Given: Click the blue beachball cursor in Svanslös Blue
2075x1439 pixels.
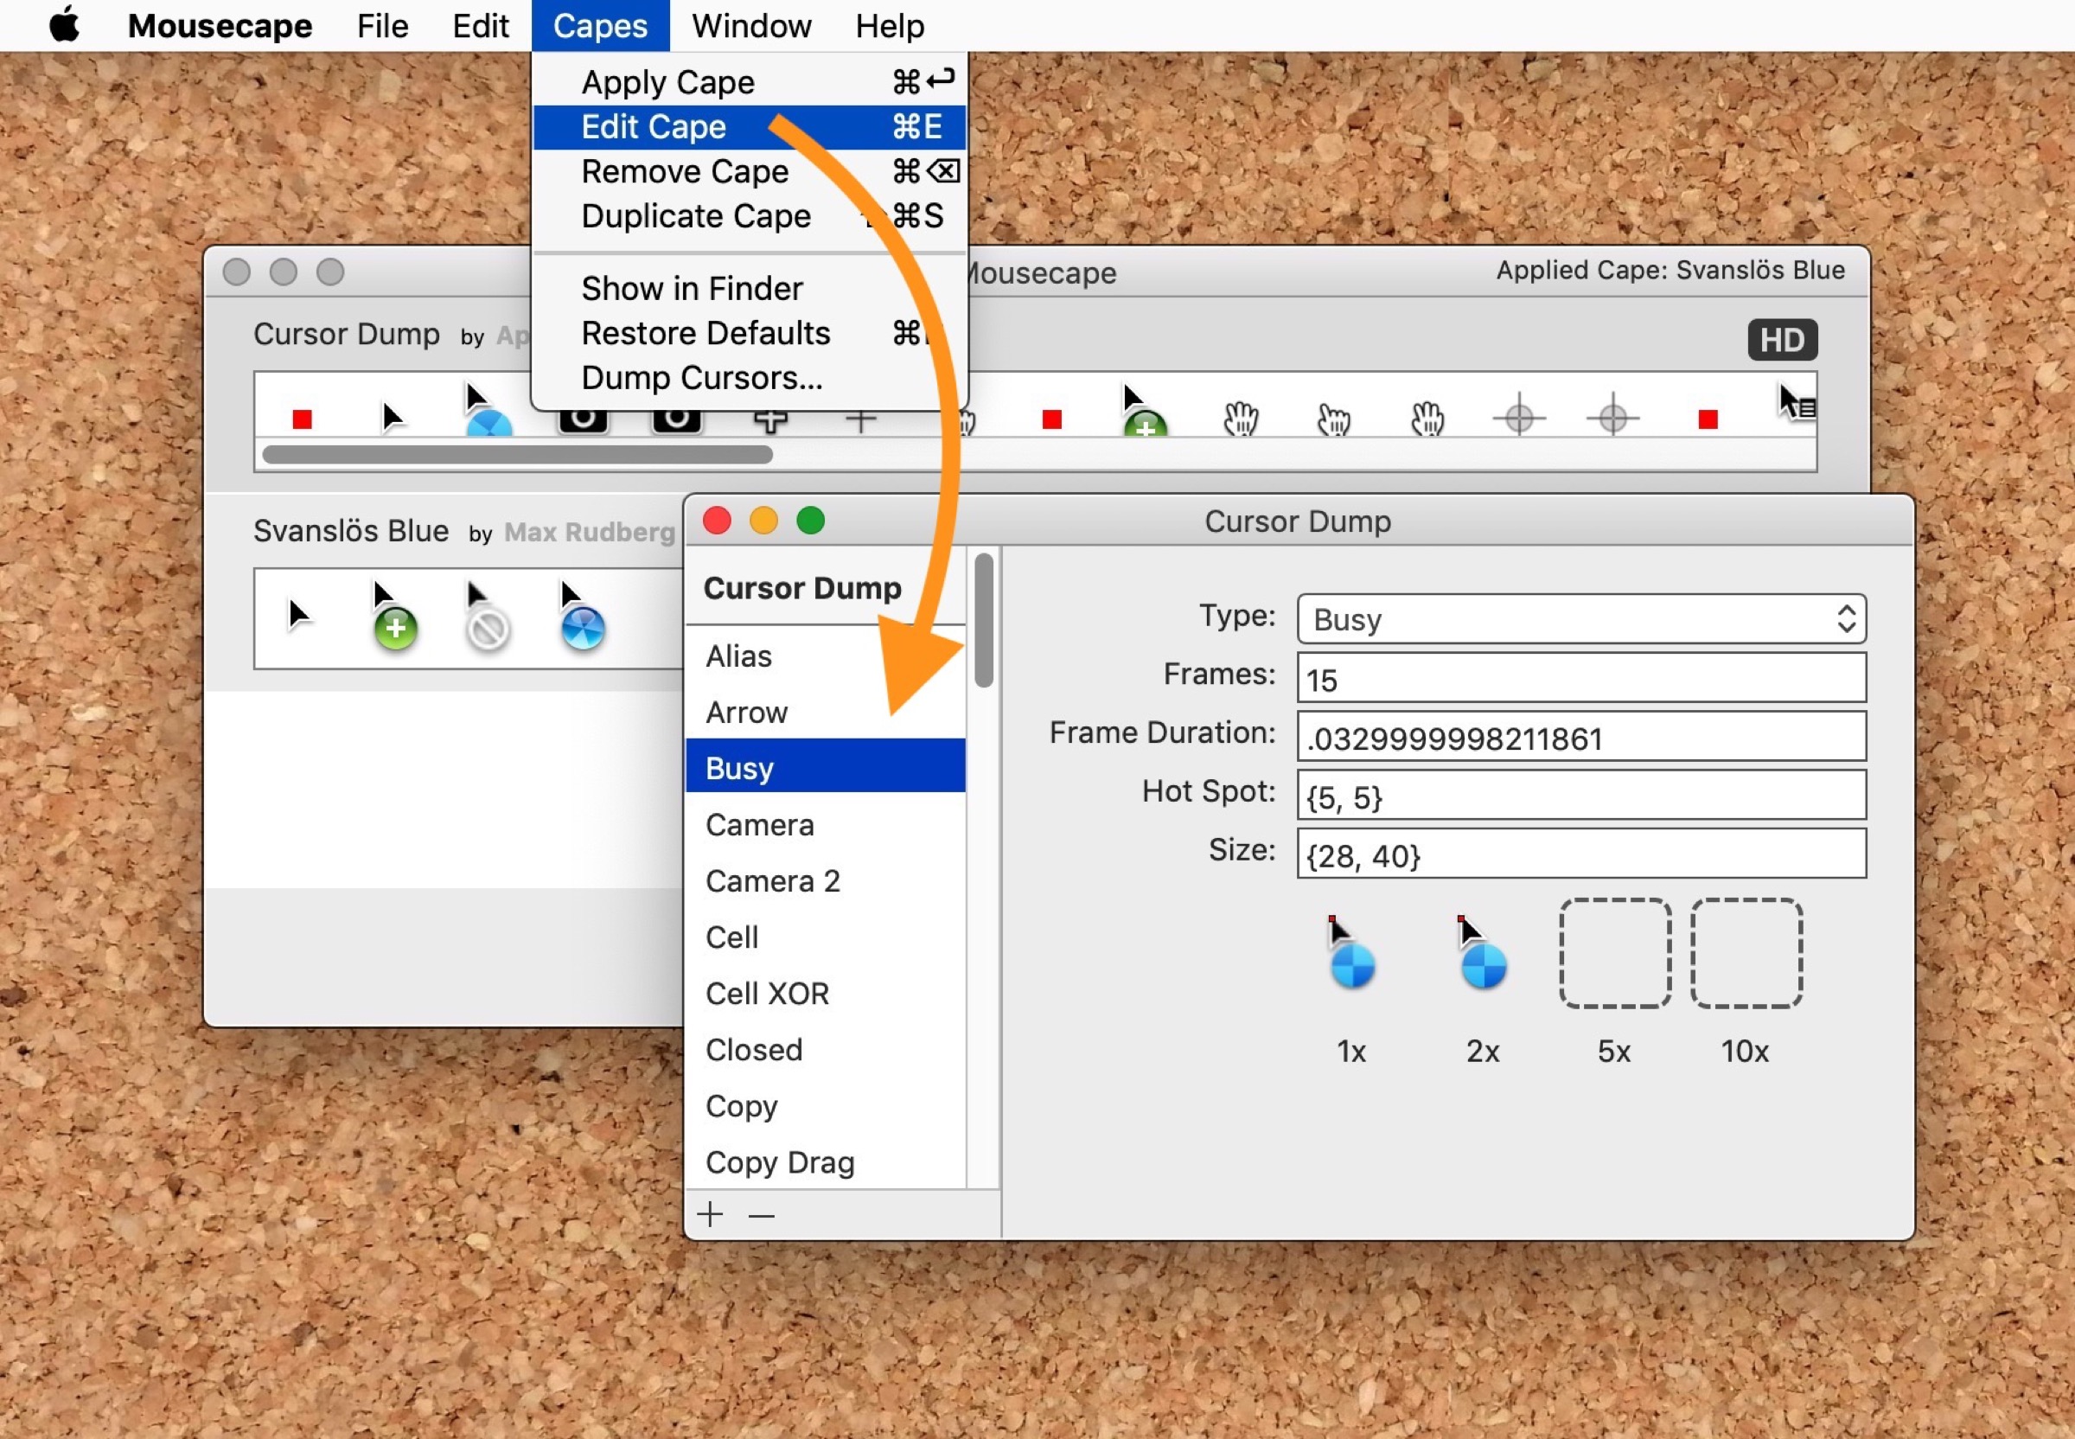Looking at the screenshot, I should (581, 619).
